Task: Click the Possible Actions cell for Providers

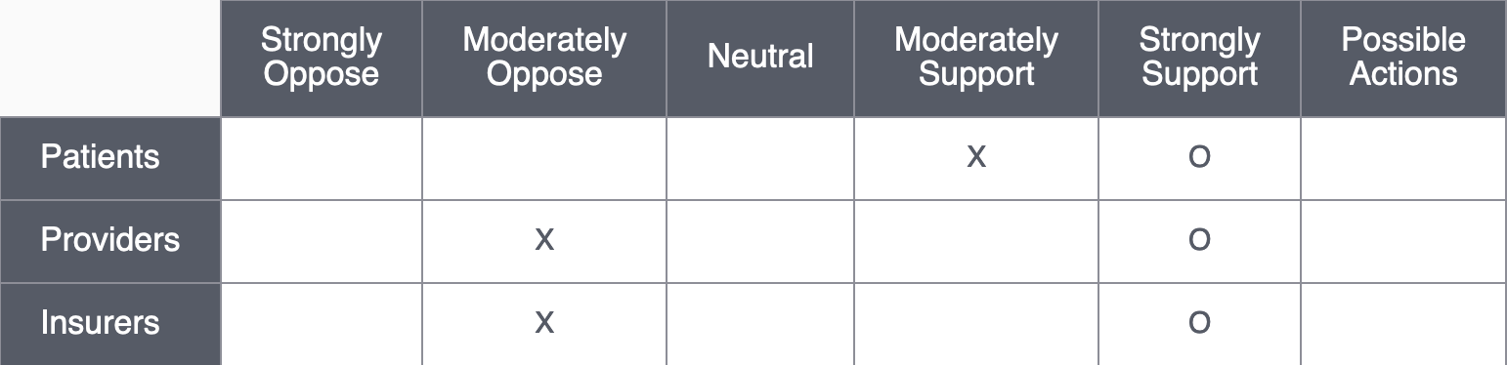Action: click(x=1403, y=241)
